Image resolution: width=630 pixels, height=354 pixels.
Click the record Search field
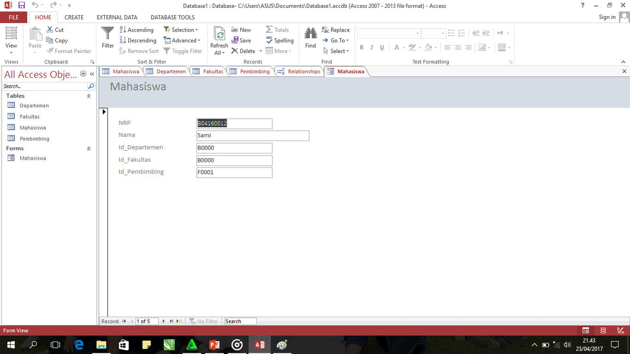click(240, 321)
